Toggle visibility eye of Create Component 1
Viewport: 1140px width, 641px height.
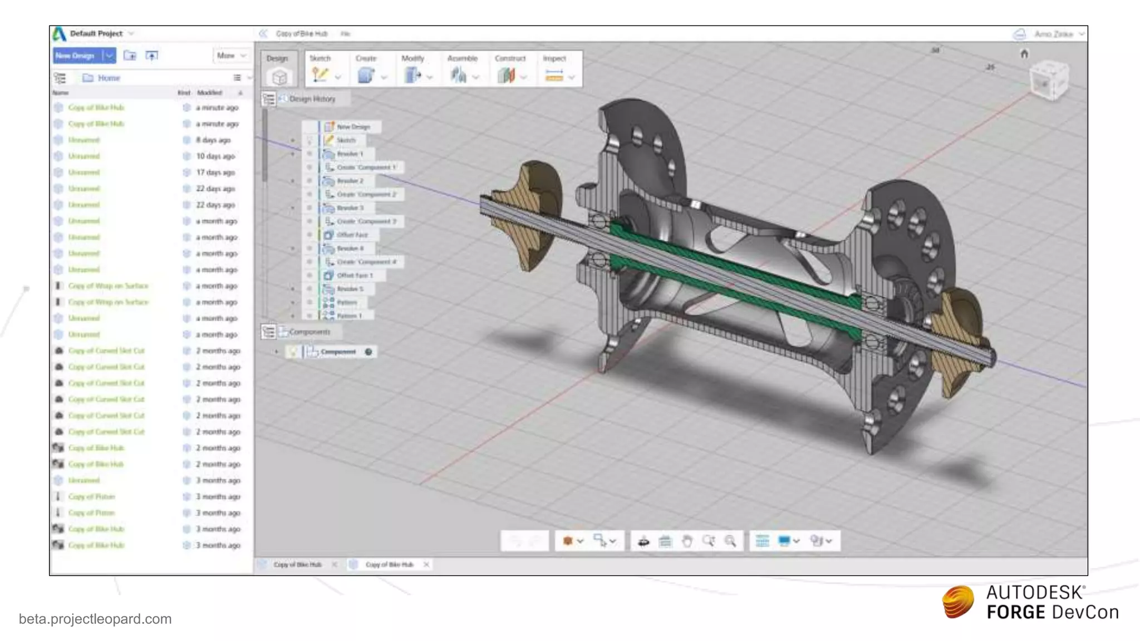(309, 167)
